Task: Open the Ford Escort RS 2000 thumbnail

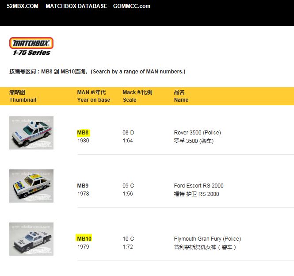Action: pyautogui.click(x=31, y=186)
